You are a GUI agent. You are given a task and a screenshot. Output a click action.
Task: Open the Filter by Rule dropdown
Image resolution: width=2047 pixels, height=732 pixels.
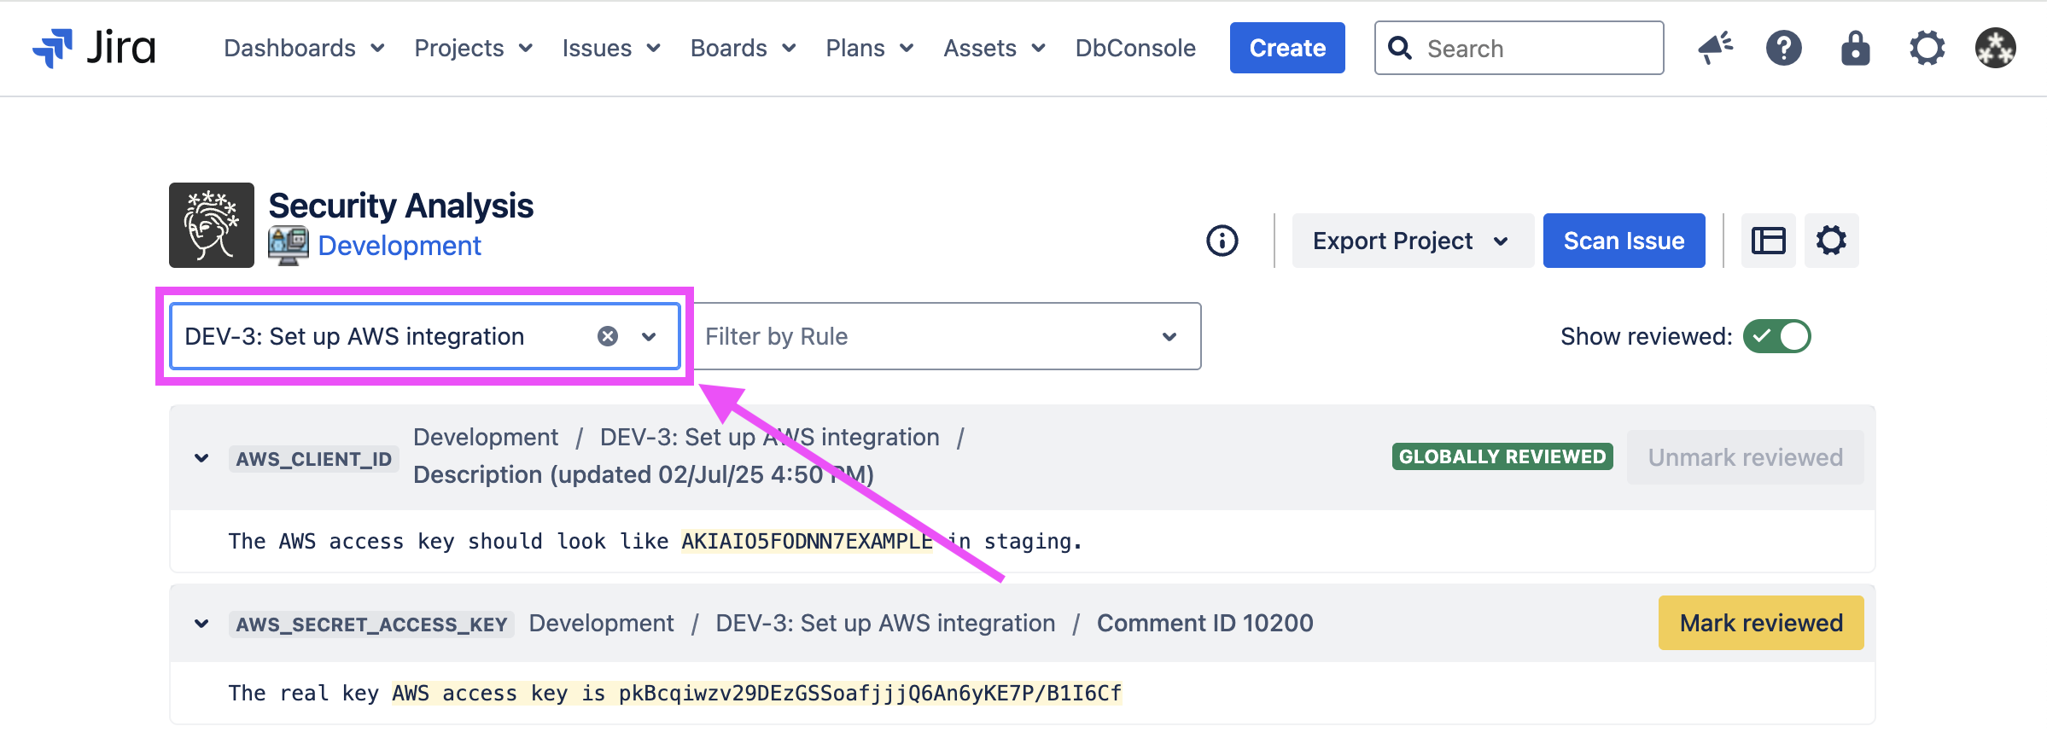[946, 336]
